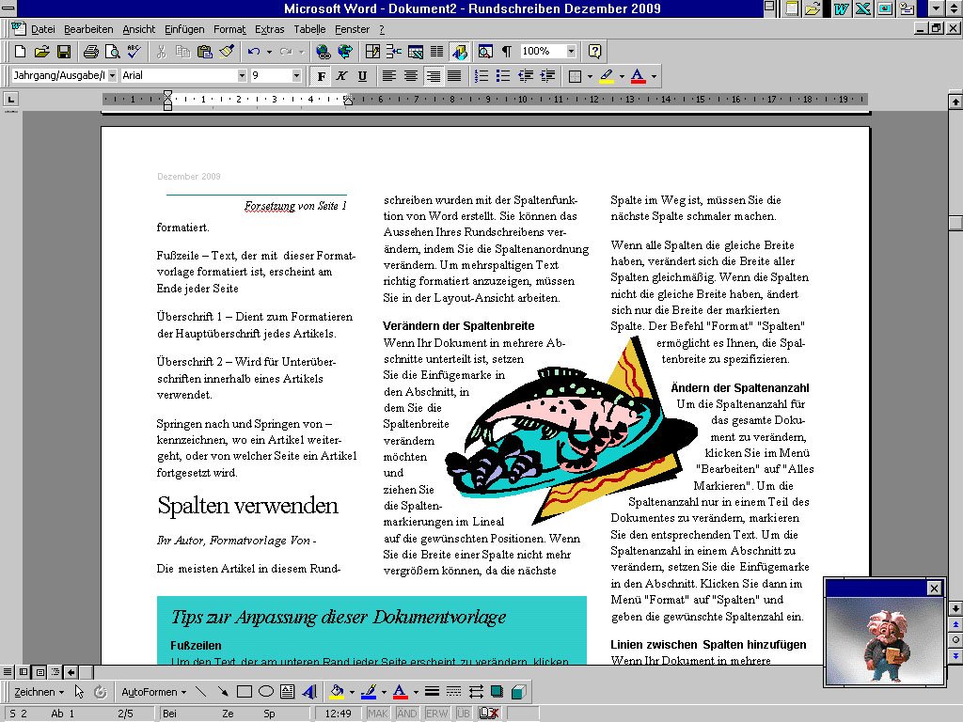Expand the Arial font name dropdown

tap(242, 75)
